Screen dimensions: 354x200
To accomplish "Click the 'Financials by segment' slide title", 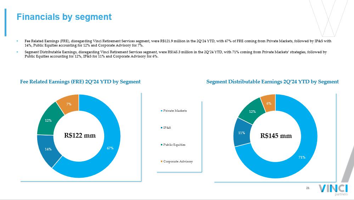I will tap(64, 17).
